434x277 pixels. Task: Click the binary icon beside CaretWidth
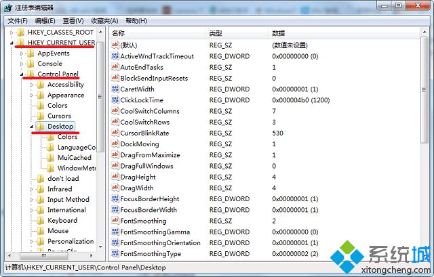(115, 89)
